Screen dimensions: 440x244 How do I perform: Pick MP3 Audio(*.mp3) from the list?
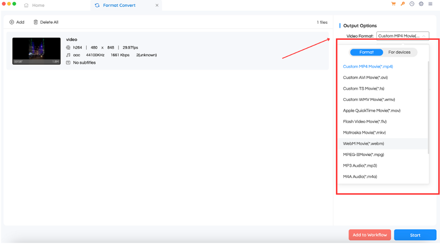click(x=360, y=165)
